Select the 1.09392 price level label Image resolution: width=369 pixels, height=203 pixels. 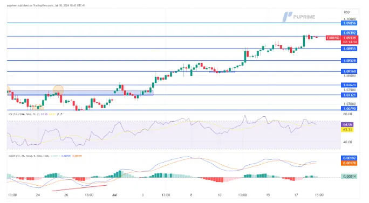click(x=349, y=33)
